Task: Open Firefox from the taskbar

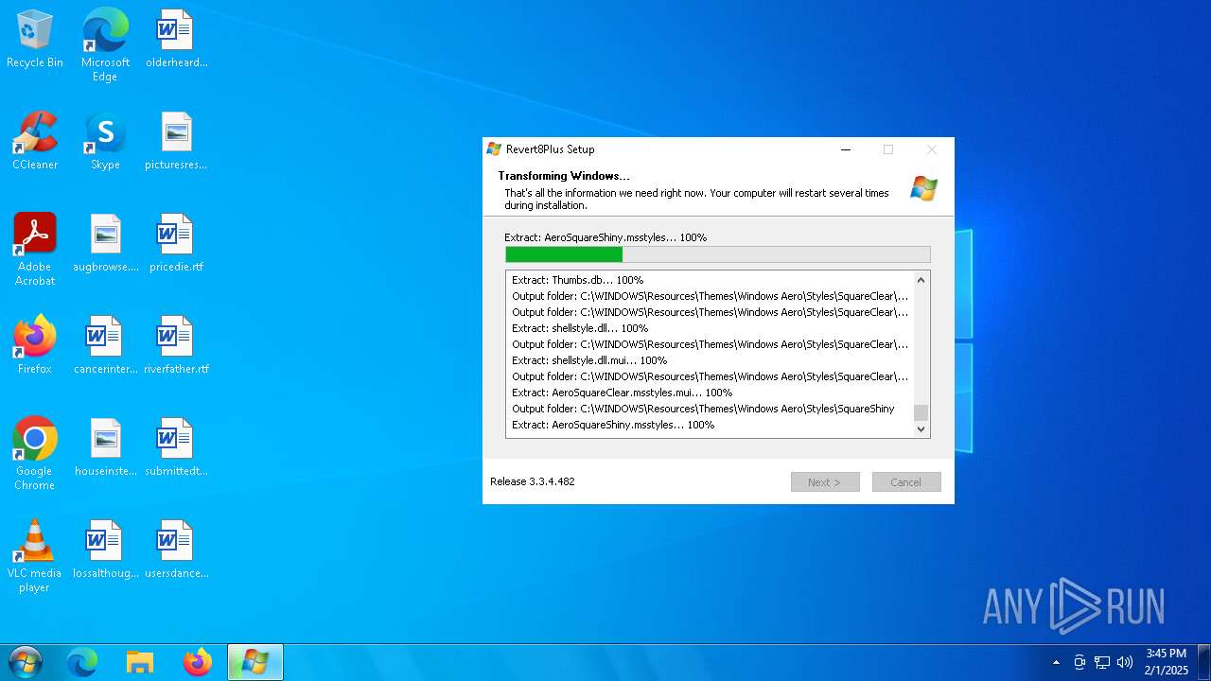Action: [198, 662]
